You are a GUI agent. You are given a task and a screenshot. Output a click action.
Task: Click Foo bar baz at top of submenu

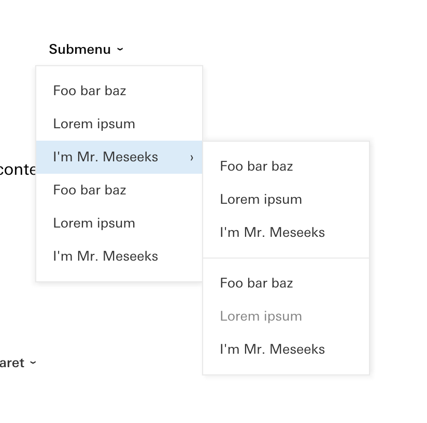click(x=257, y=166)
